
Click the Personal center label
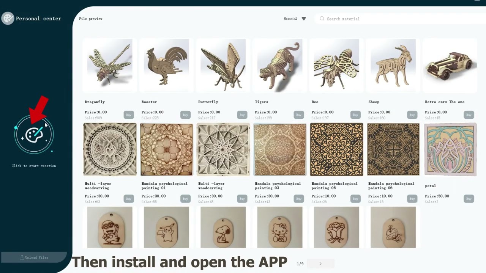pos(38,19)
